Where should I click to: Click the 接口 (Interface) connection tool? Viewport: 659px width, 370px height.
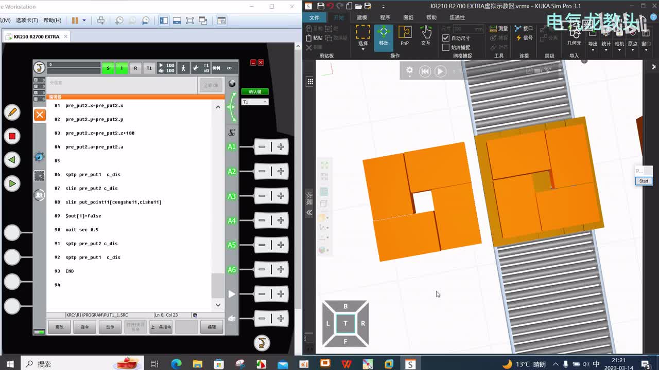pyautogui.click(x=524, y=29)
